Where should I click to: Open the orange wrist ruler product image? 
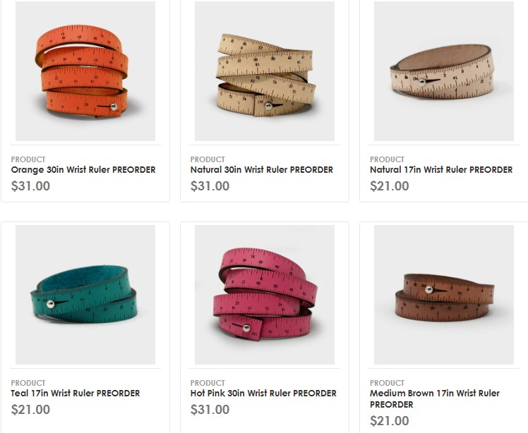[x=85, y=71]
